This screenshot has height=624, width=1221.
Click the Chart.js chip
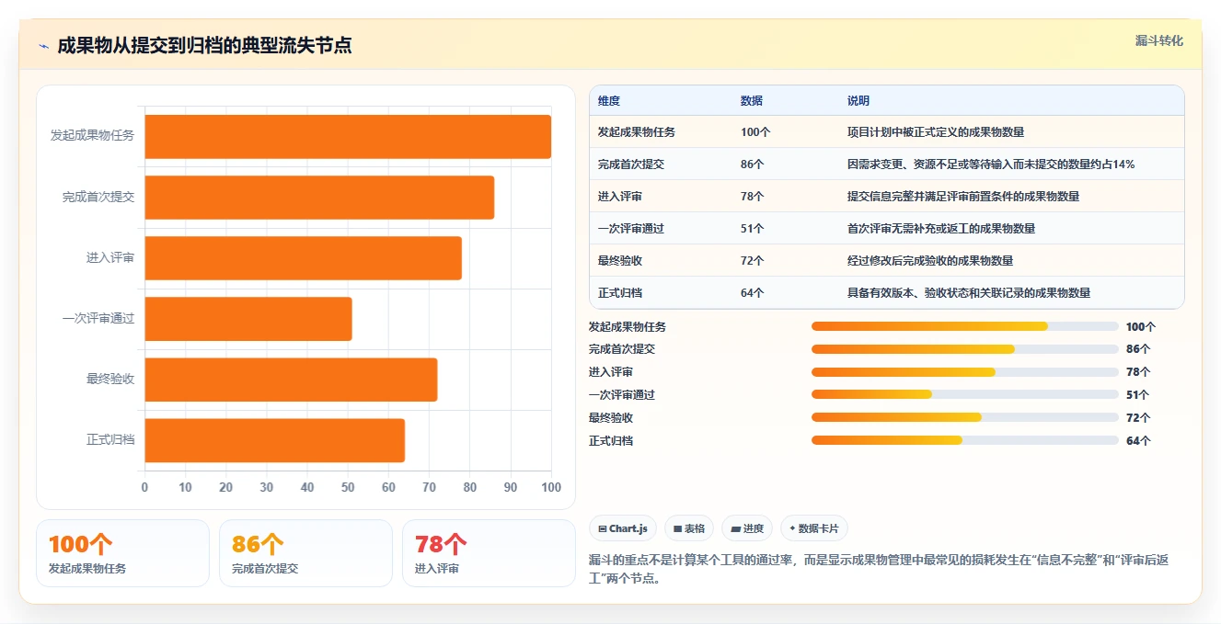(623, 528)
